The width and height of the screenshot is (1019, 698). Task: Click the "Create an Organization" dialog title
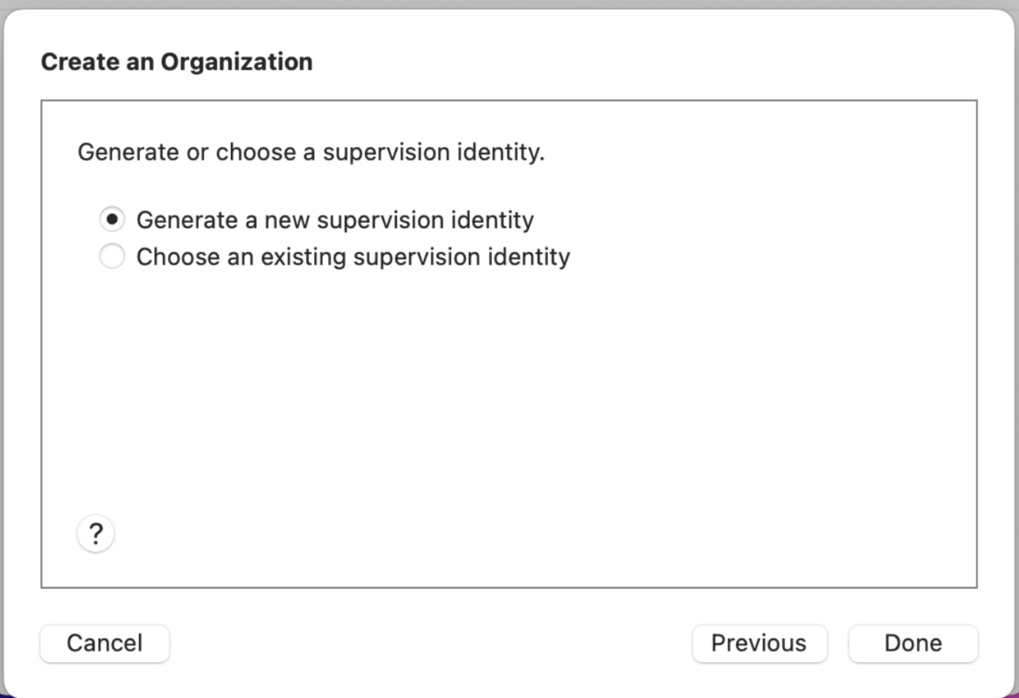tap(177, 62)
